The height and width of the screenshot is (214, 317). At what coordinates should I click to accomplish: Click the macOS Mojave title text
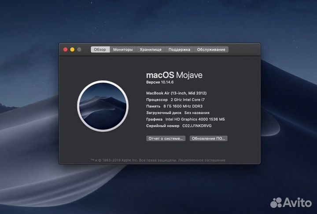pos(174,75)
